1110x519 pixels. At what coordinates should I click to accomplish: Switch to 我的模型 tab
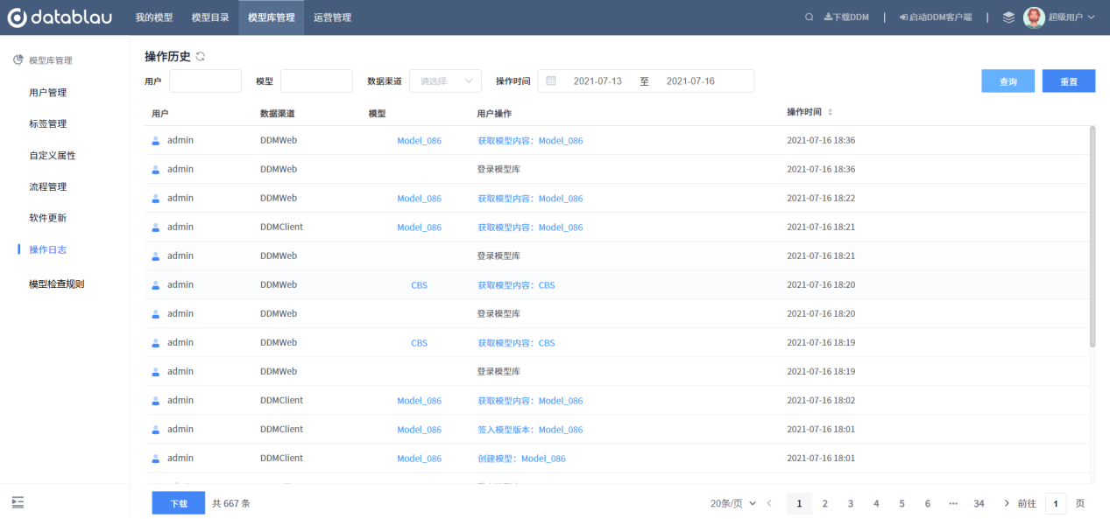tap(154, 18)
